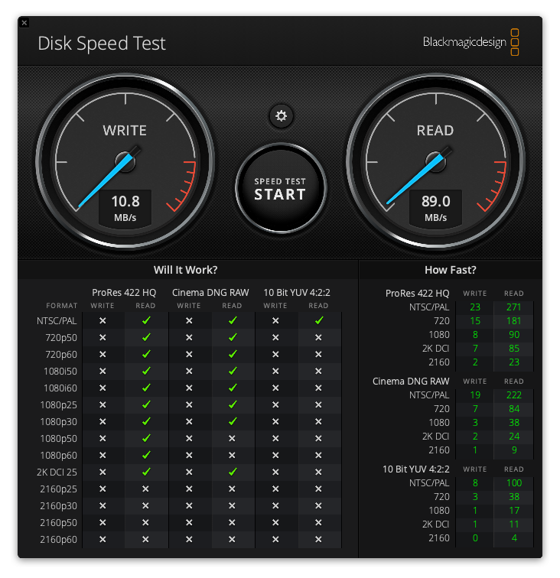
Task: Click the ProRes 422 HQ read checkmark for 720p50
Action: pyautogui.click(x=146, y=337)
